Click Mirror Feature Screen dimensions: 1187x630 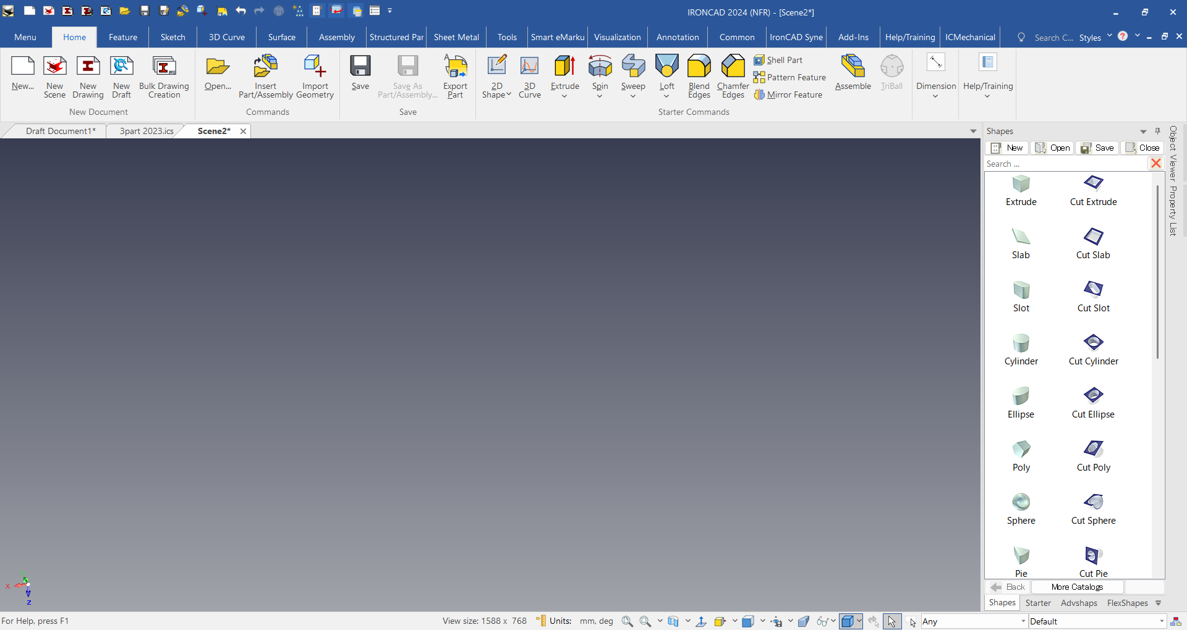(x=788, y=94)
